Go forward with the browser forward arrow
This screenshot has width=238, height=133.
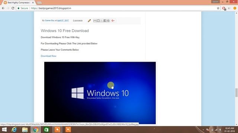point(8,8)
